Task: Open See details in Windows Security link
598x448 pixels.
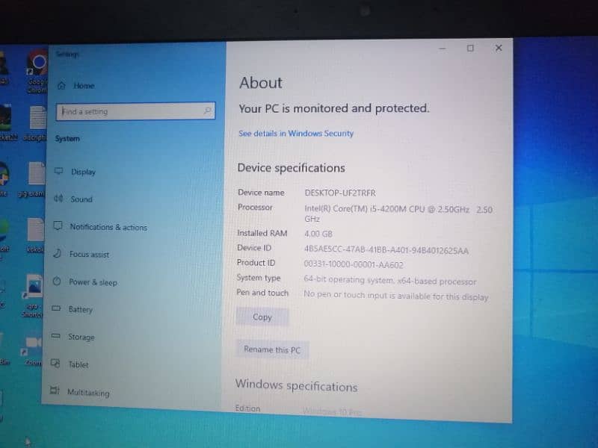Action: 296,134
